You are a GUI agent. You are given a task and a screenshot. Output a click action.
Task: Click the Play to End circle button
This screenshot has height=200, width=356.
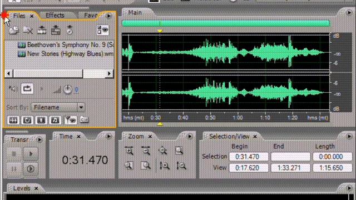[31, 169]
